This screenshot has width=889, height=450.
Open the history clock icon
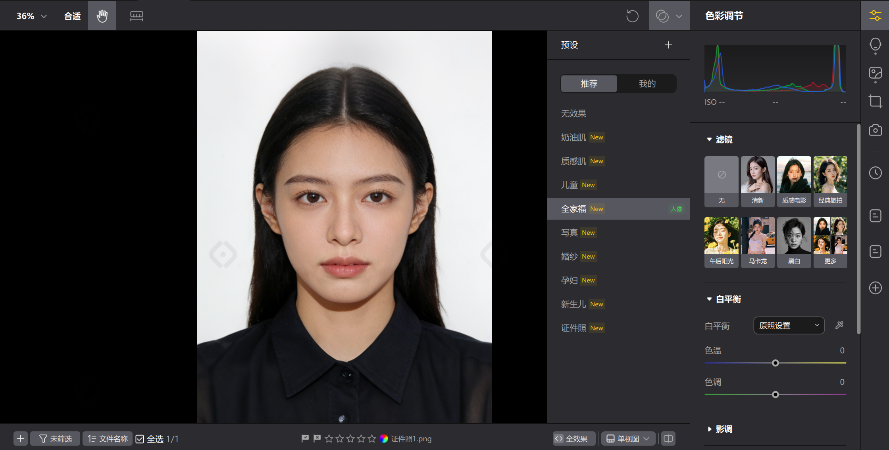875,173
